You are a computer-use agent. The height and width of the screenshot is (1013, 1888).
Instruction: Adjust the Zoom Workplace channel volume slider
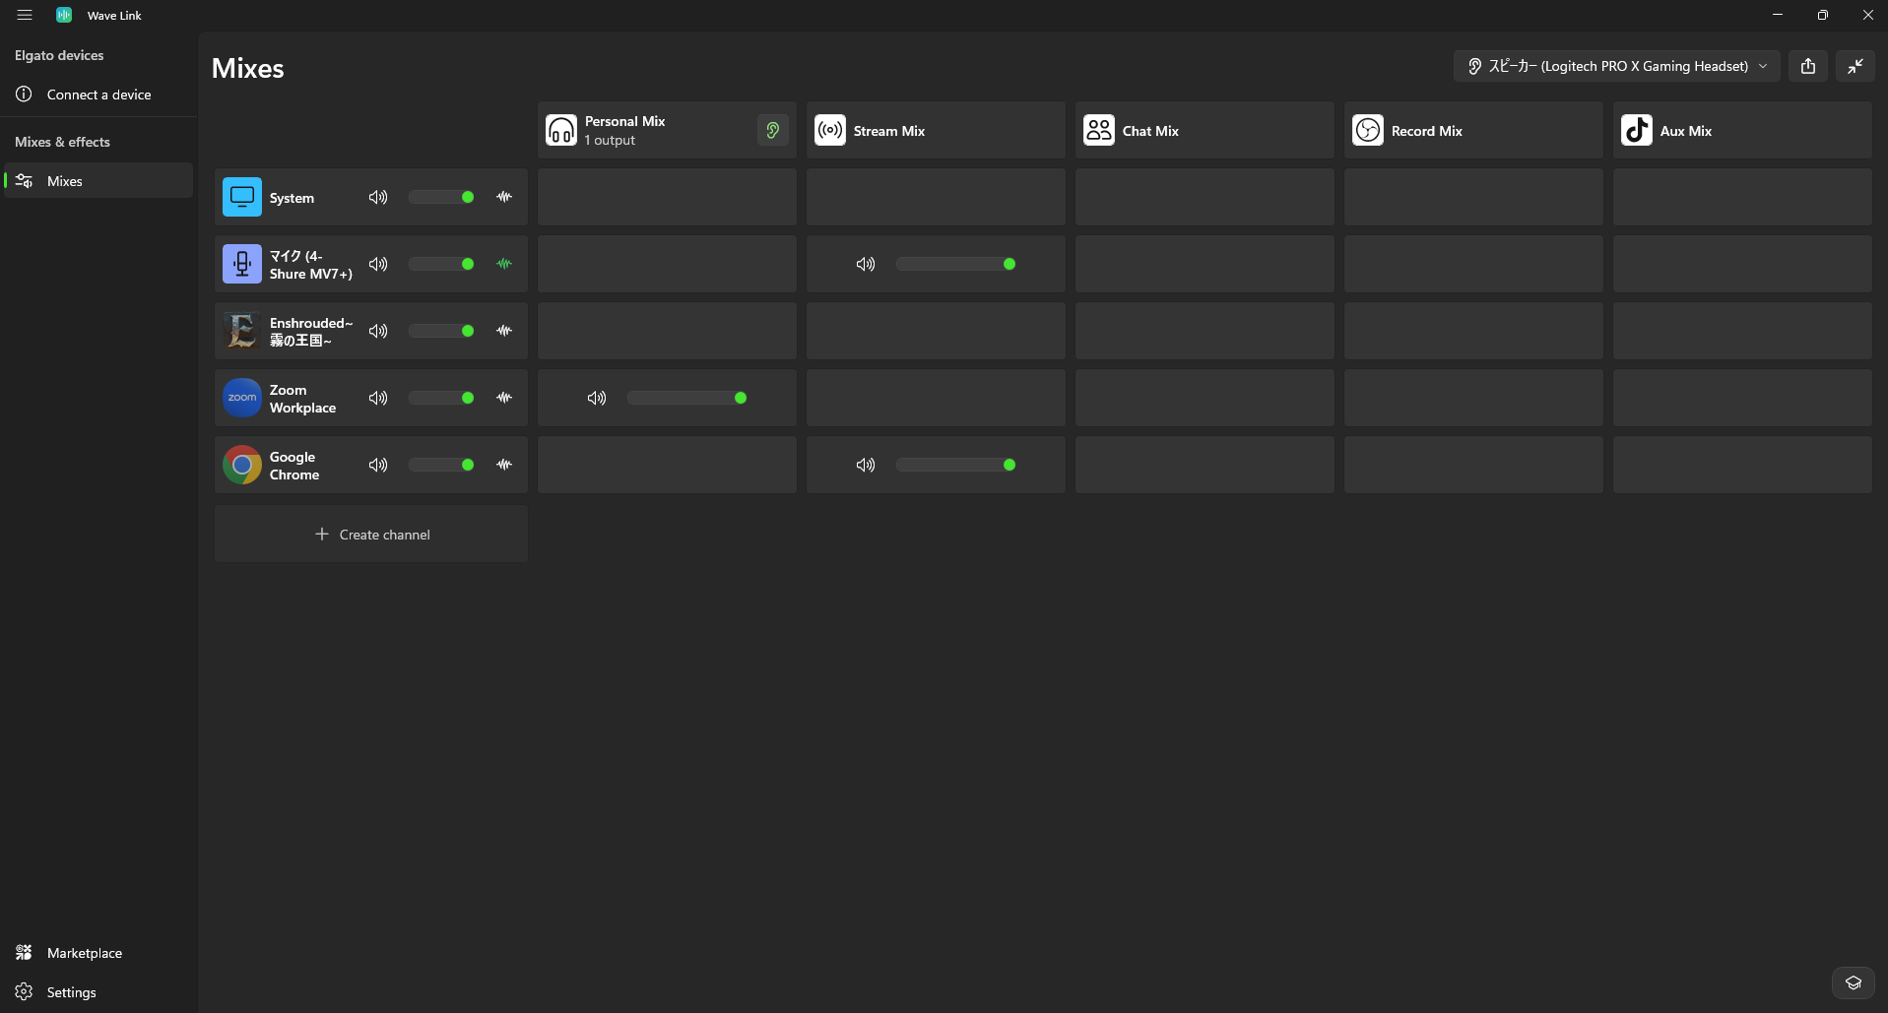point(441,398)
